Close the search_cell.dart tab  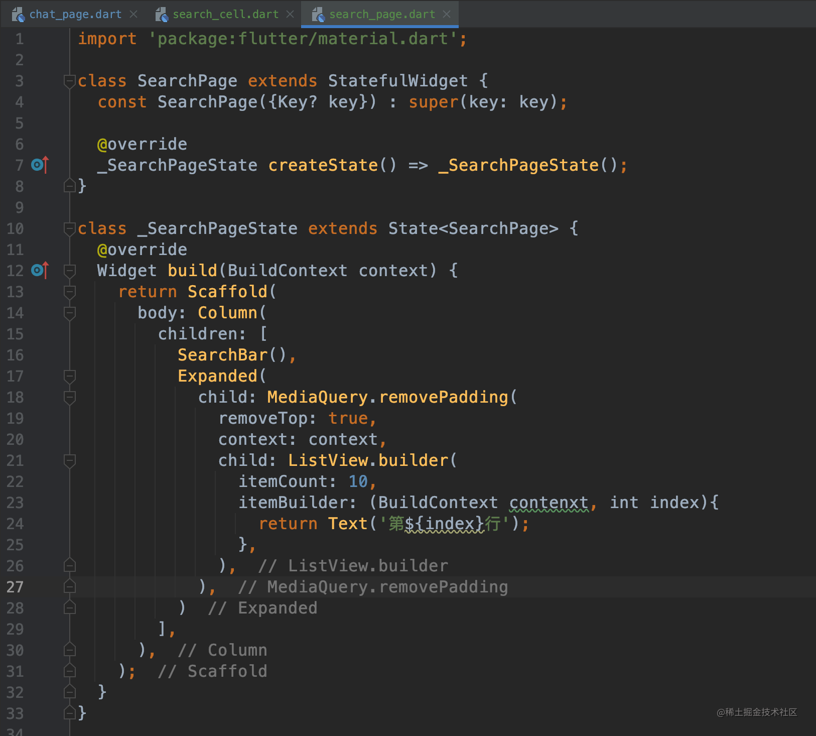point(290,15)
